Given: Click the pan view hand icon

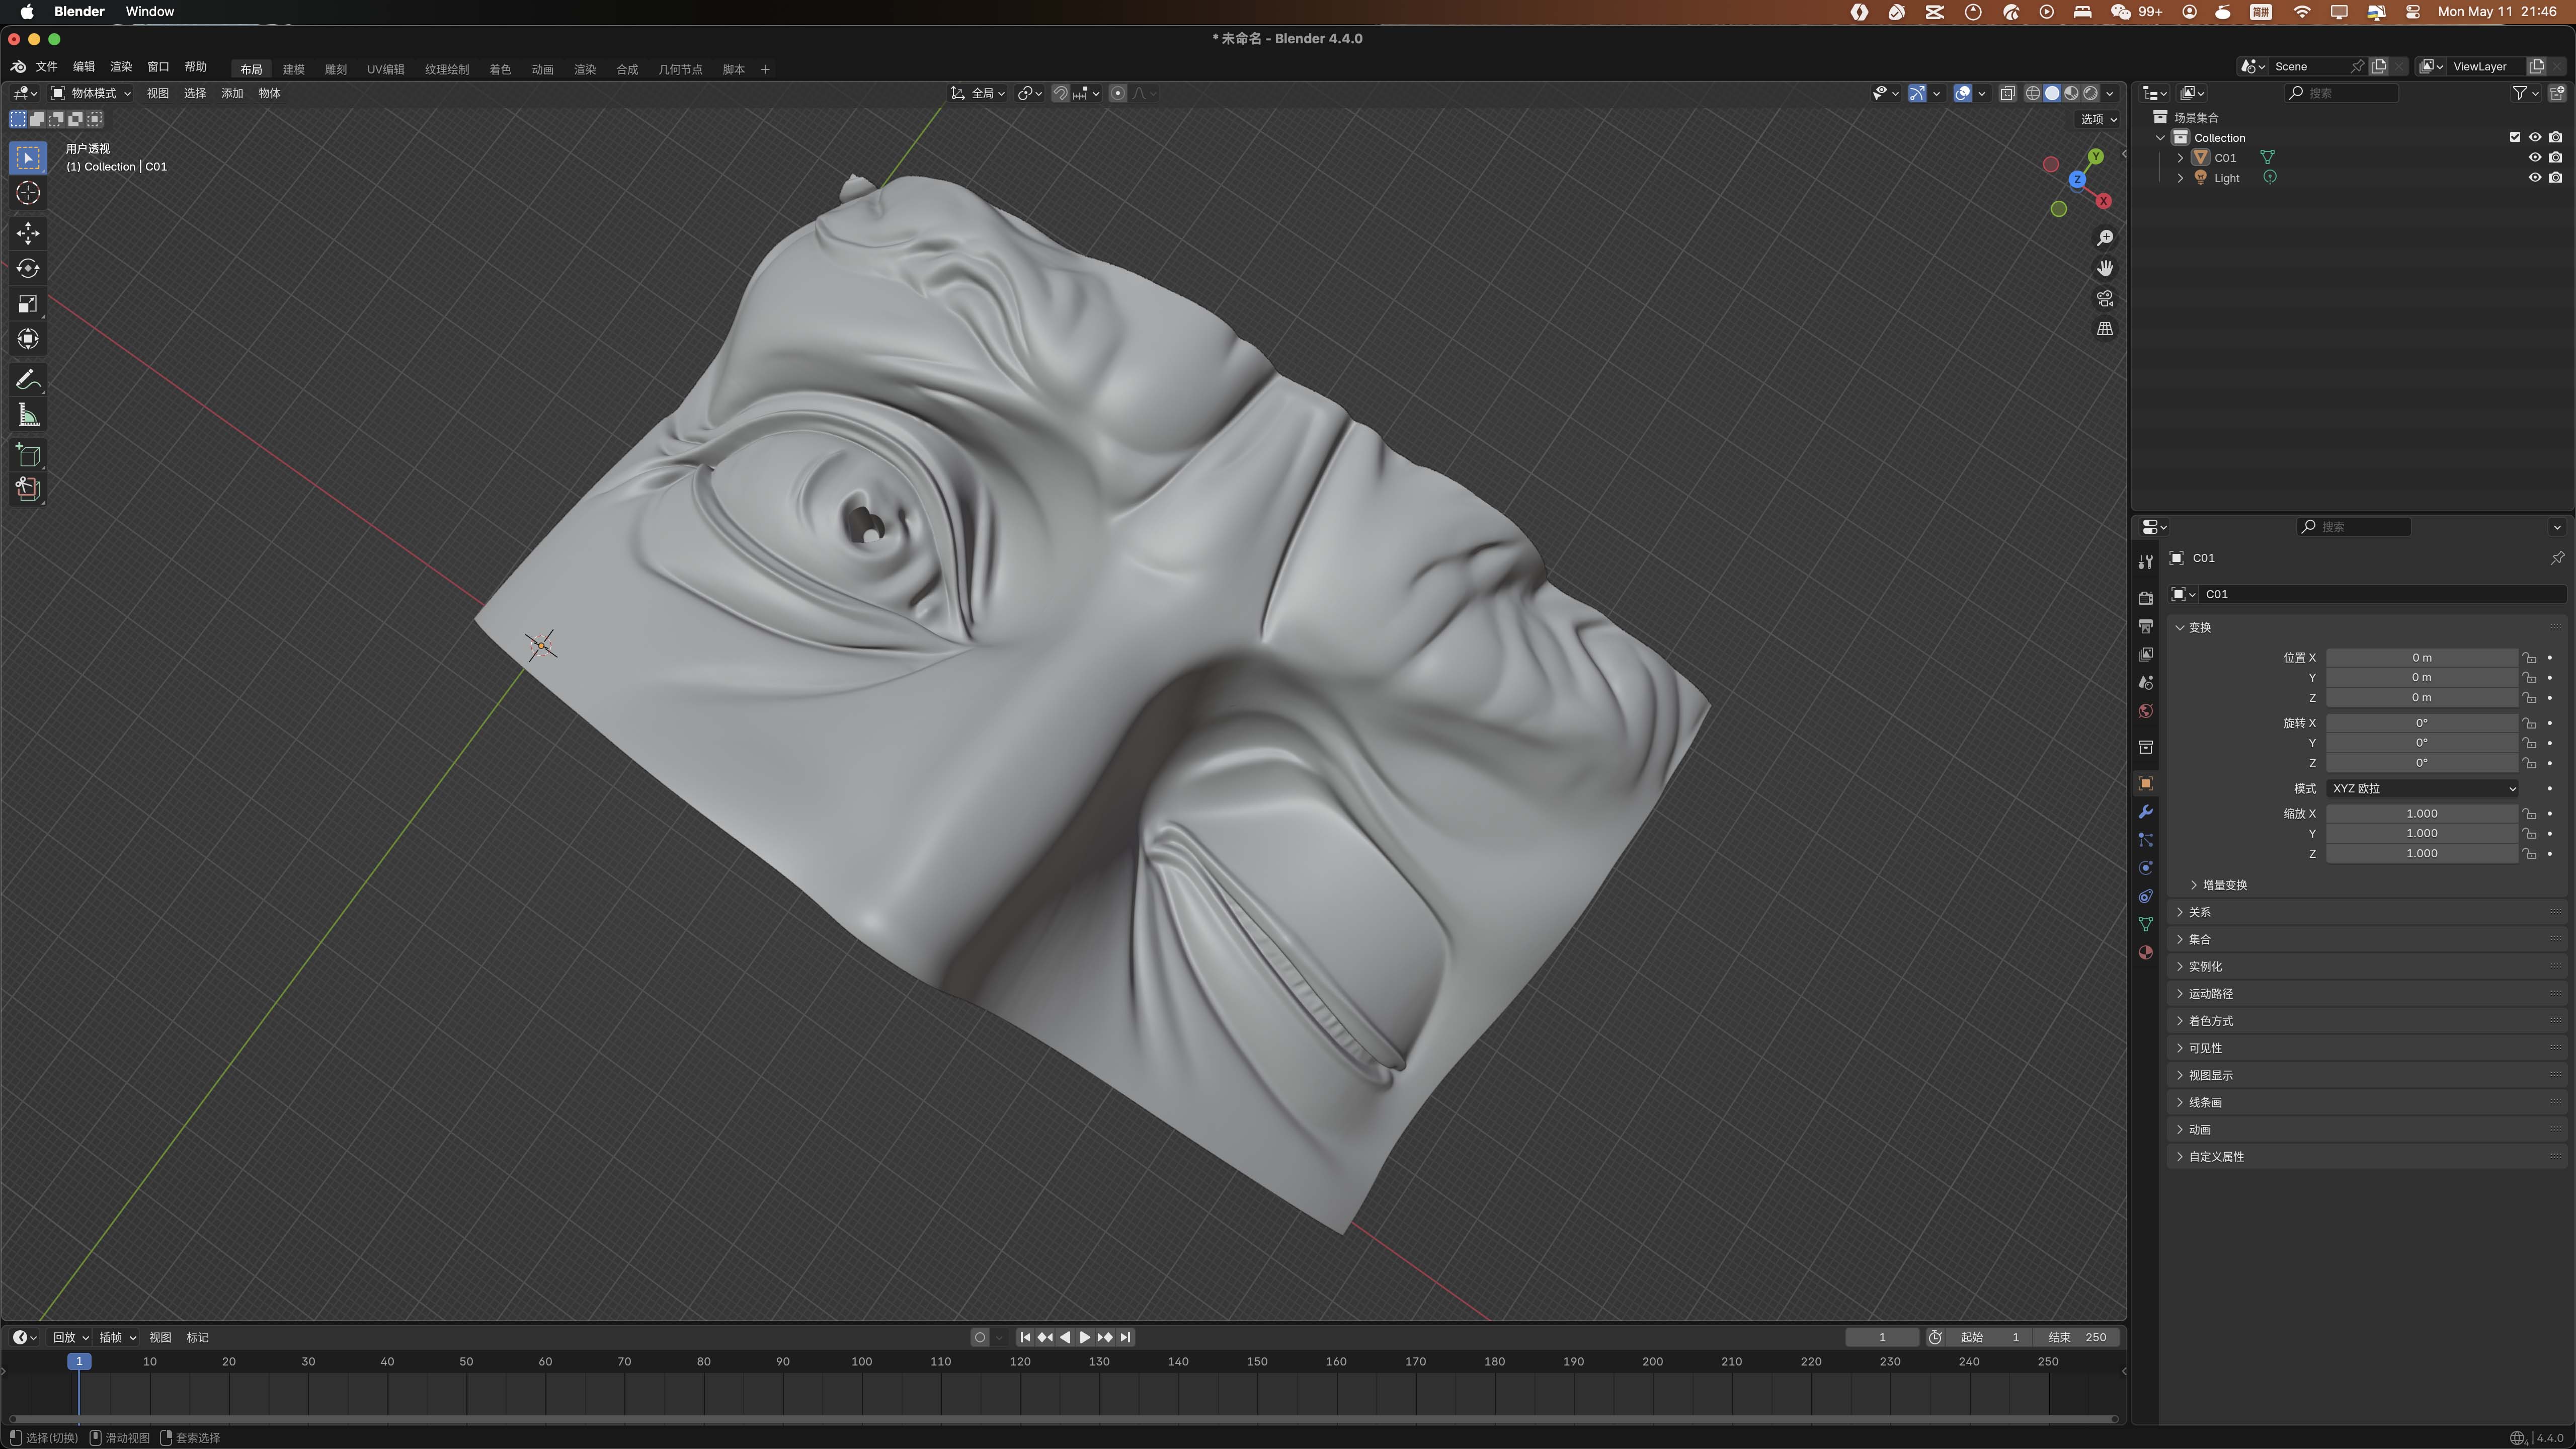Looking at the screenshot, I should pos(2105,268).
